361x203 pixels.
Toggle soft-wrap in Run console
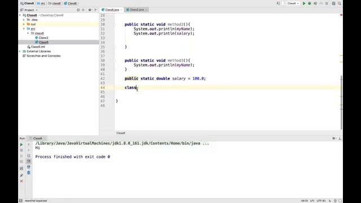29,156
